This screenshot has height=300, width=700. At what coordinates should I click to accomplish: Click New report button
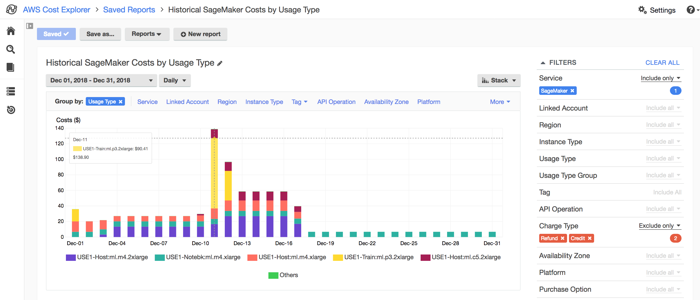click(x=201, y=34)
